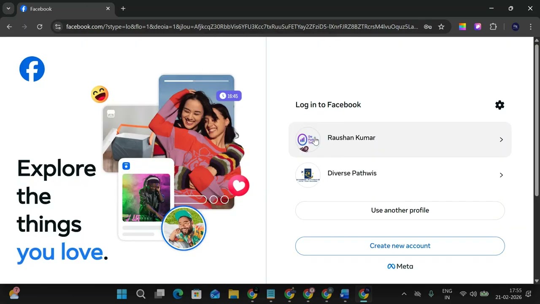This screenshot has width=540, height=304.
Task: Click the DJ photo card thumbnail
Action: tap(146, 198)
